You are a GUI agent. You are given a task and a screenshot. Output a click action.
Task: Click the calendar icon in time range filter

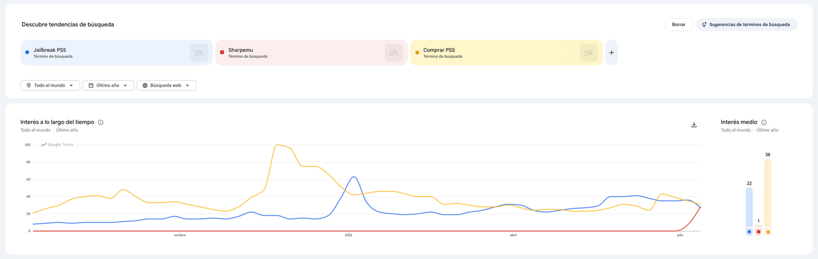[91, 85]
